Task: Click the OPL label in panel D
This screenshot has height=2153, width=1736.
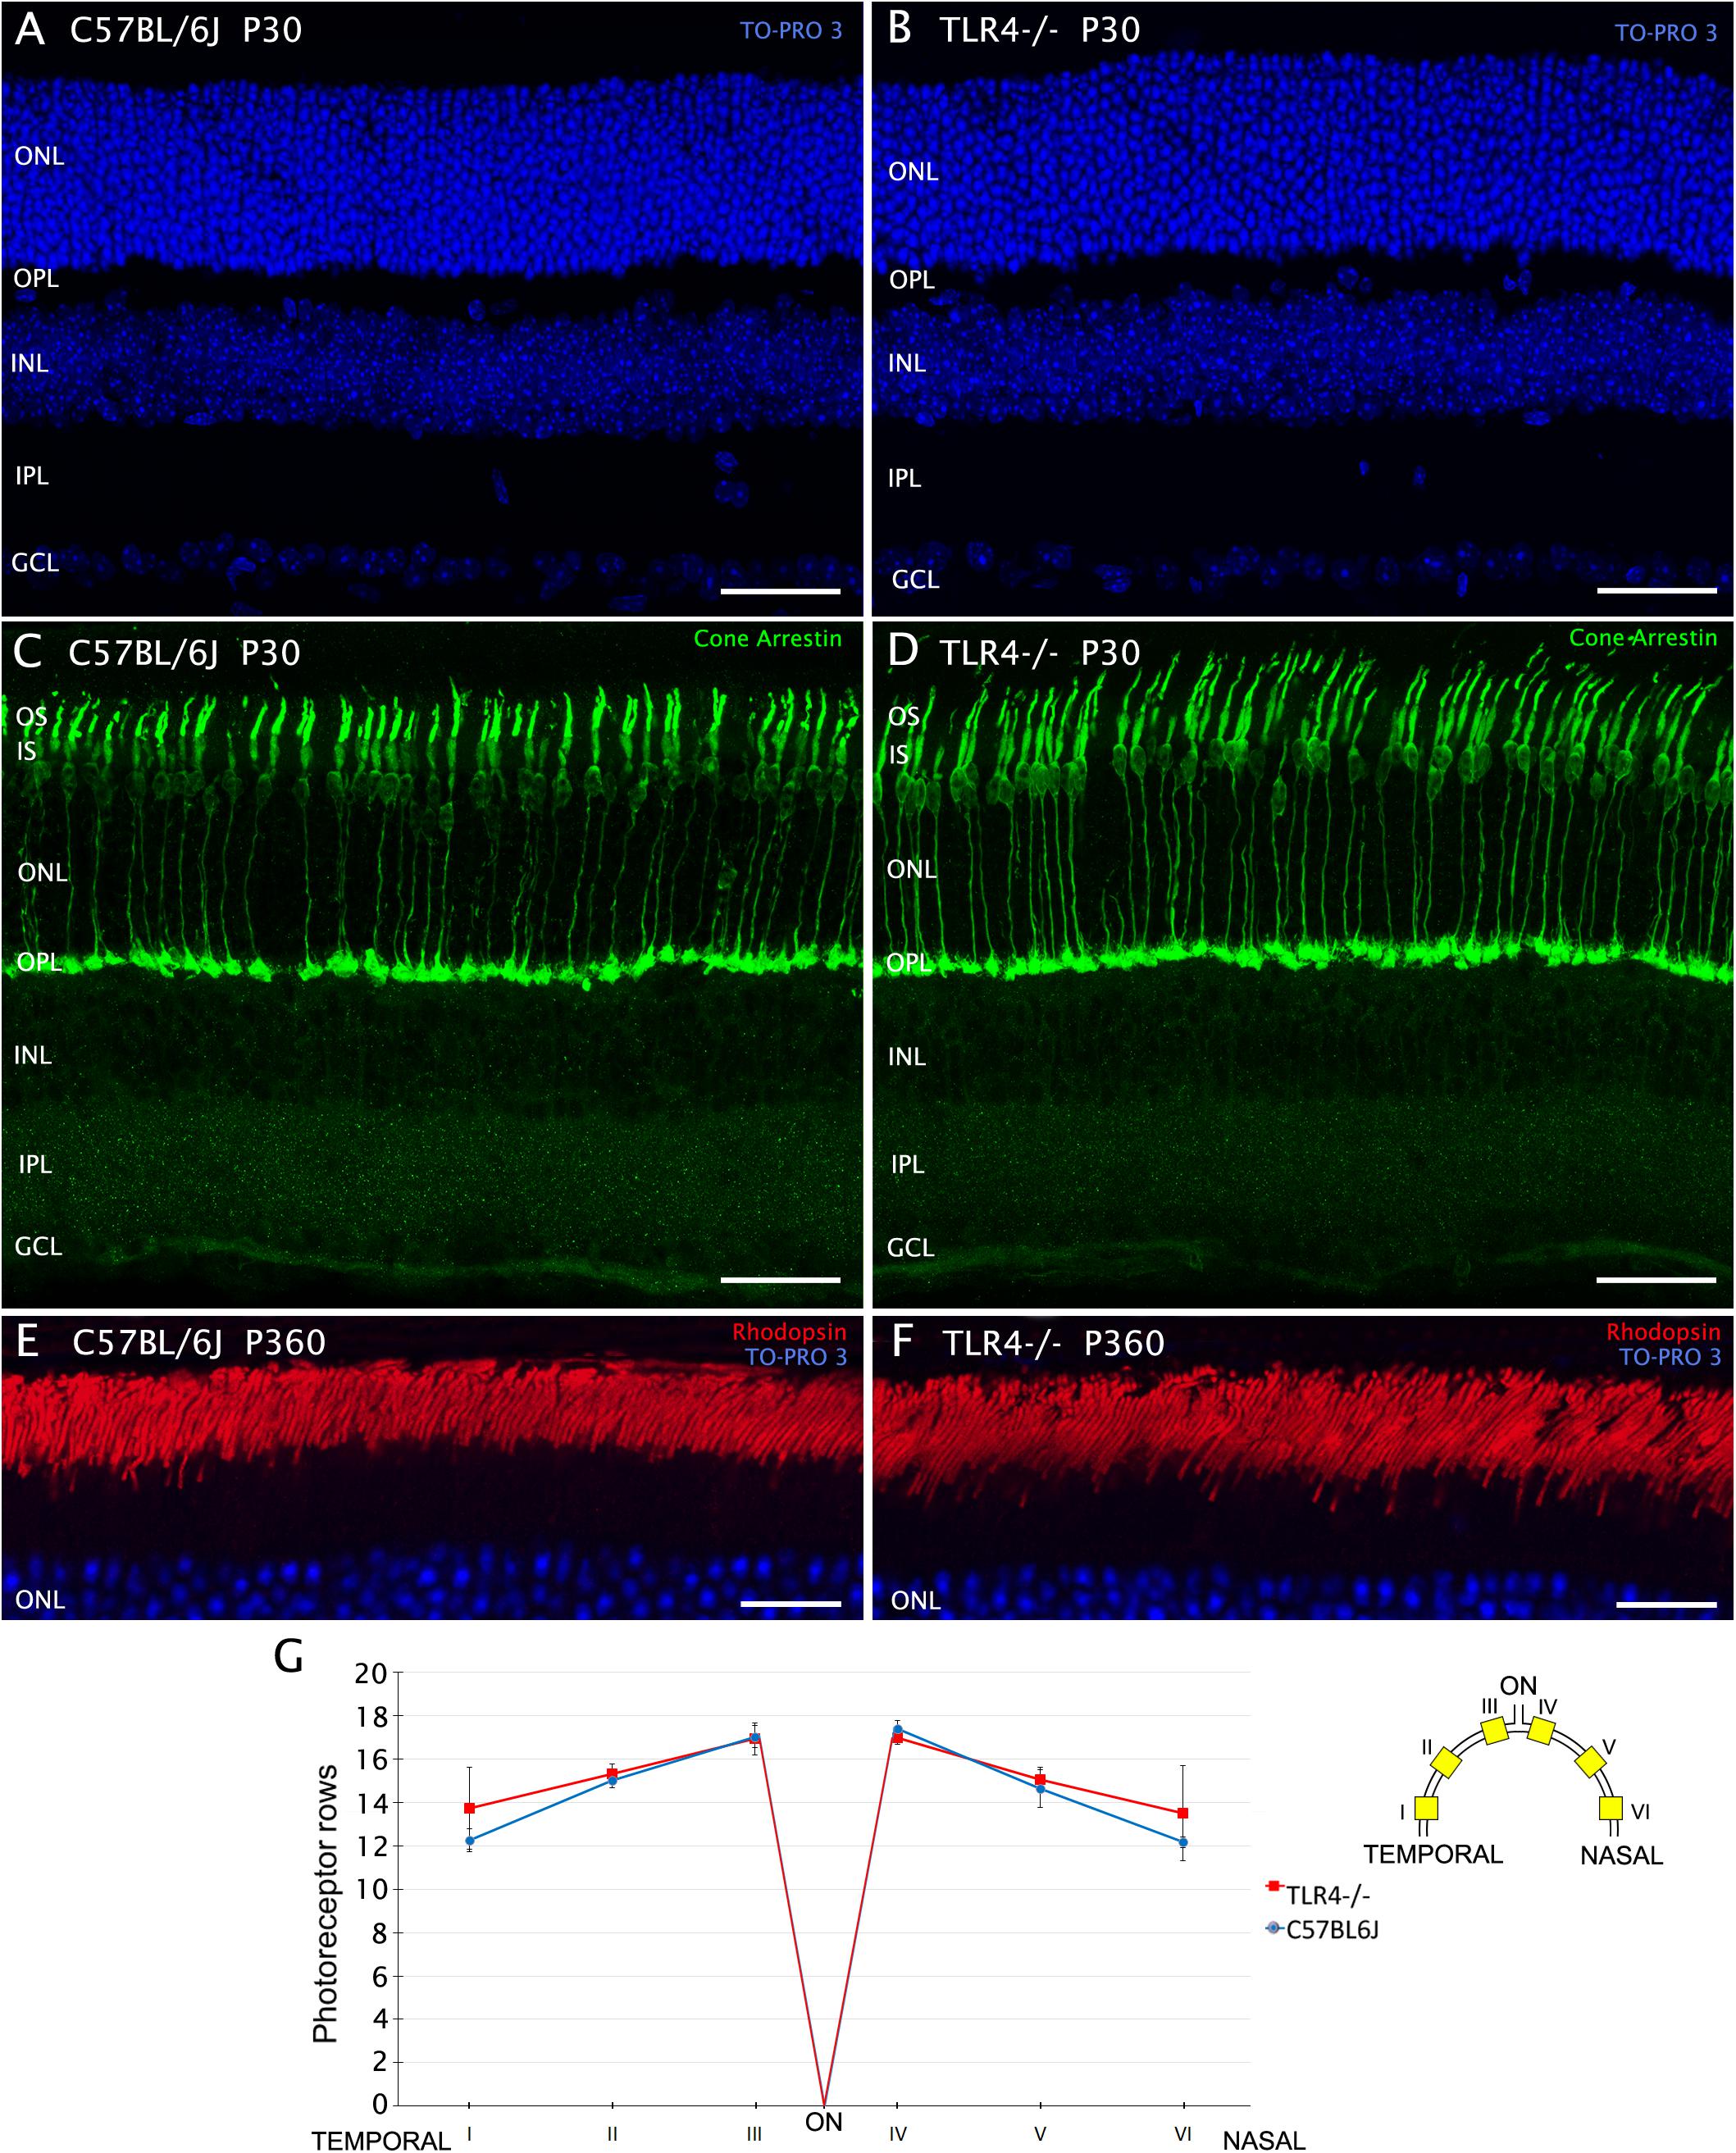Action: click(909, 963)
